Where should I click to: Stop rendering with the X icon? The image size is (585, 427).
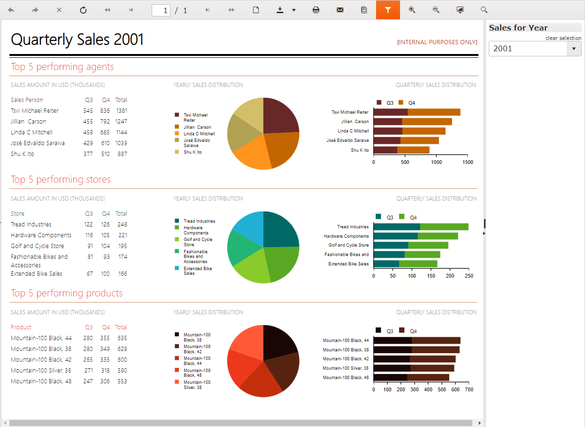59,10
